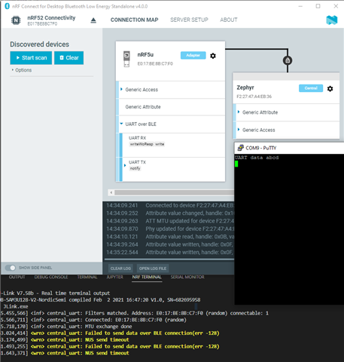Screen dimensions: 344x362
Task: Click the connection map horizontal scrollbar
Action: coord(174,193)
